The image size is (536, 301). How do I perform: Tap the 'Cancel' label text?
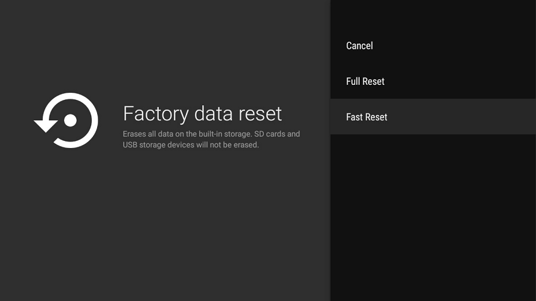pos(359,46)
